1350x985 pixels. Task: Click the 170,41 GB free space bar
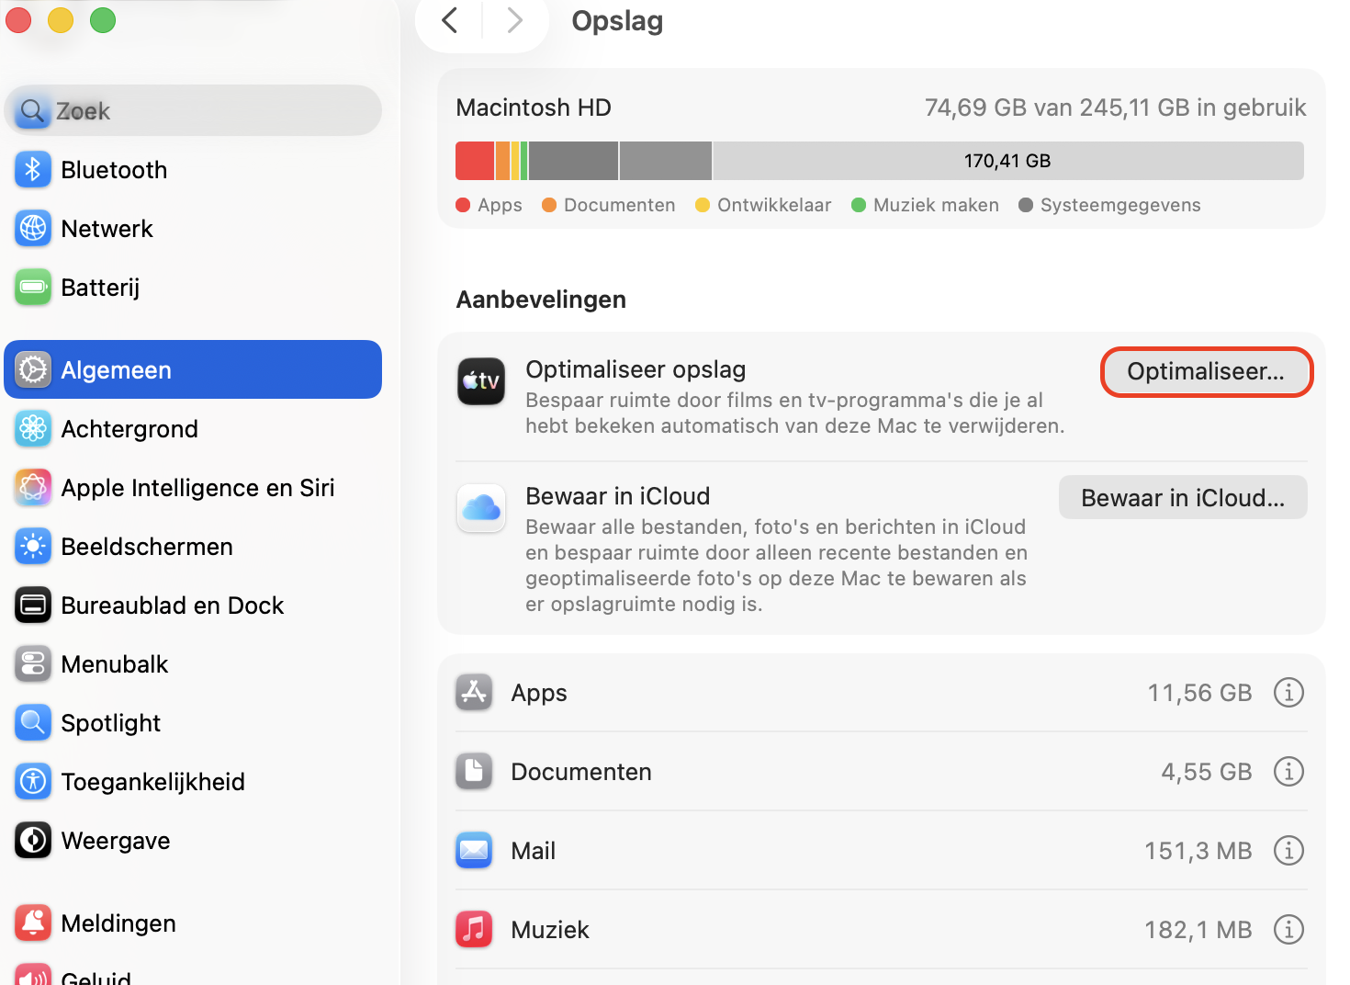[1007, 161]
